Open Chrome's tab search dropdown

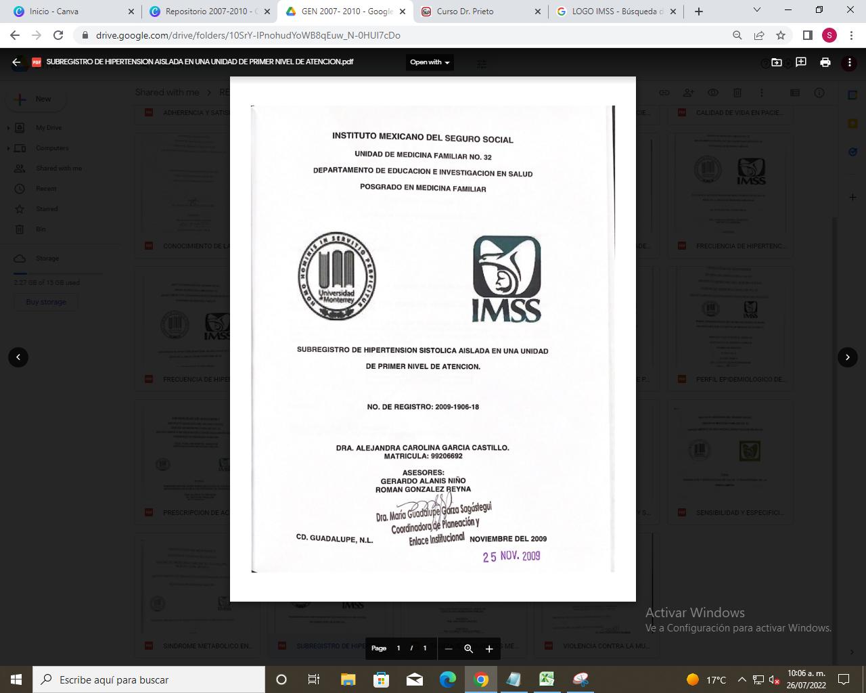[x=757, y=10]
